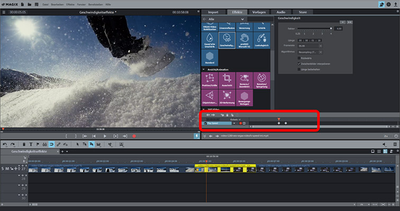Mute track 27 with the M button
Viewport: 400px width, 211px height.
coord(7,169)
